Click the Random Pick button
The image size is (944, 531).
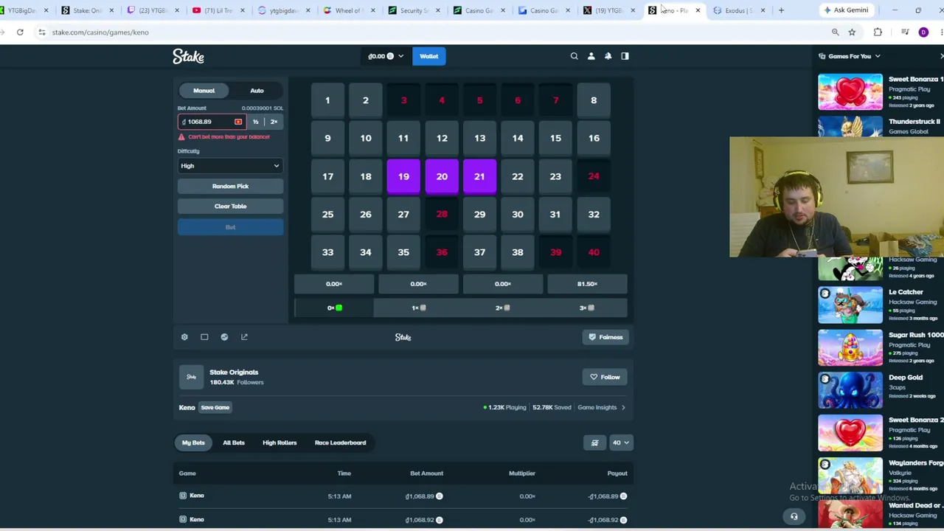(x=230, y=187)
